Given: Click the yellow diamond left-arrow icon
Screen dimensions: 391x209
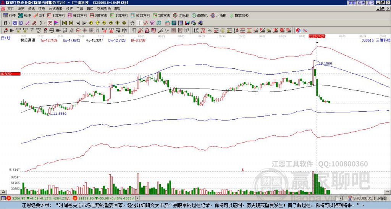Looking at the screenshot, I should point(91,23).
